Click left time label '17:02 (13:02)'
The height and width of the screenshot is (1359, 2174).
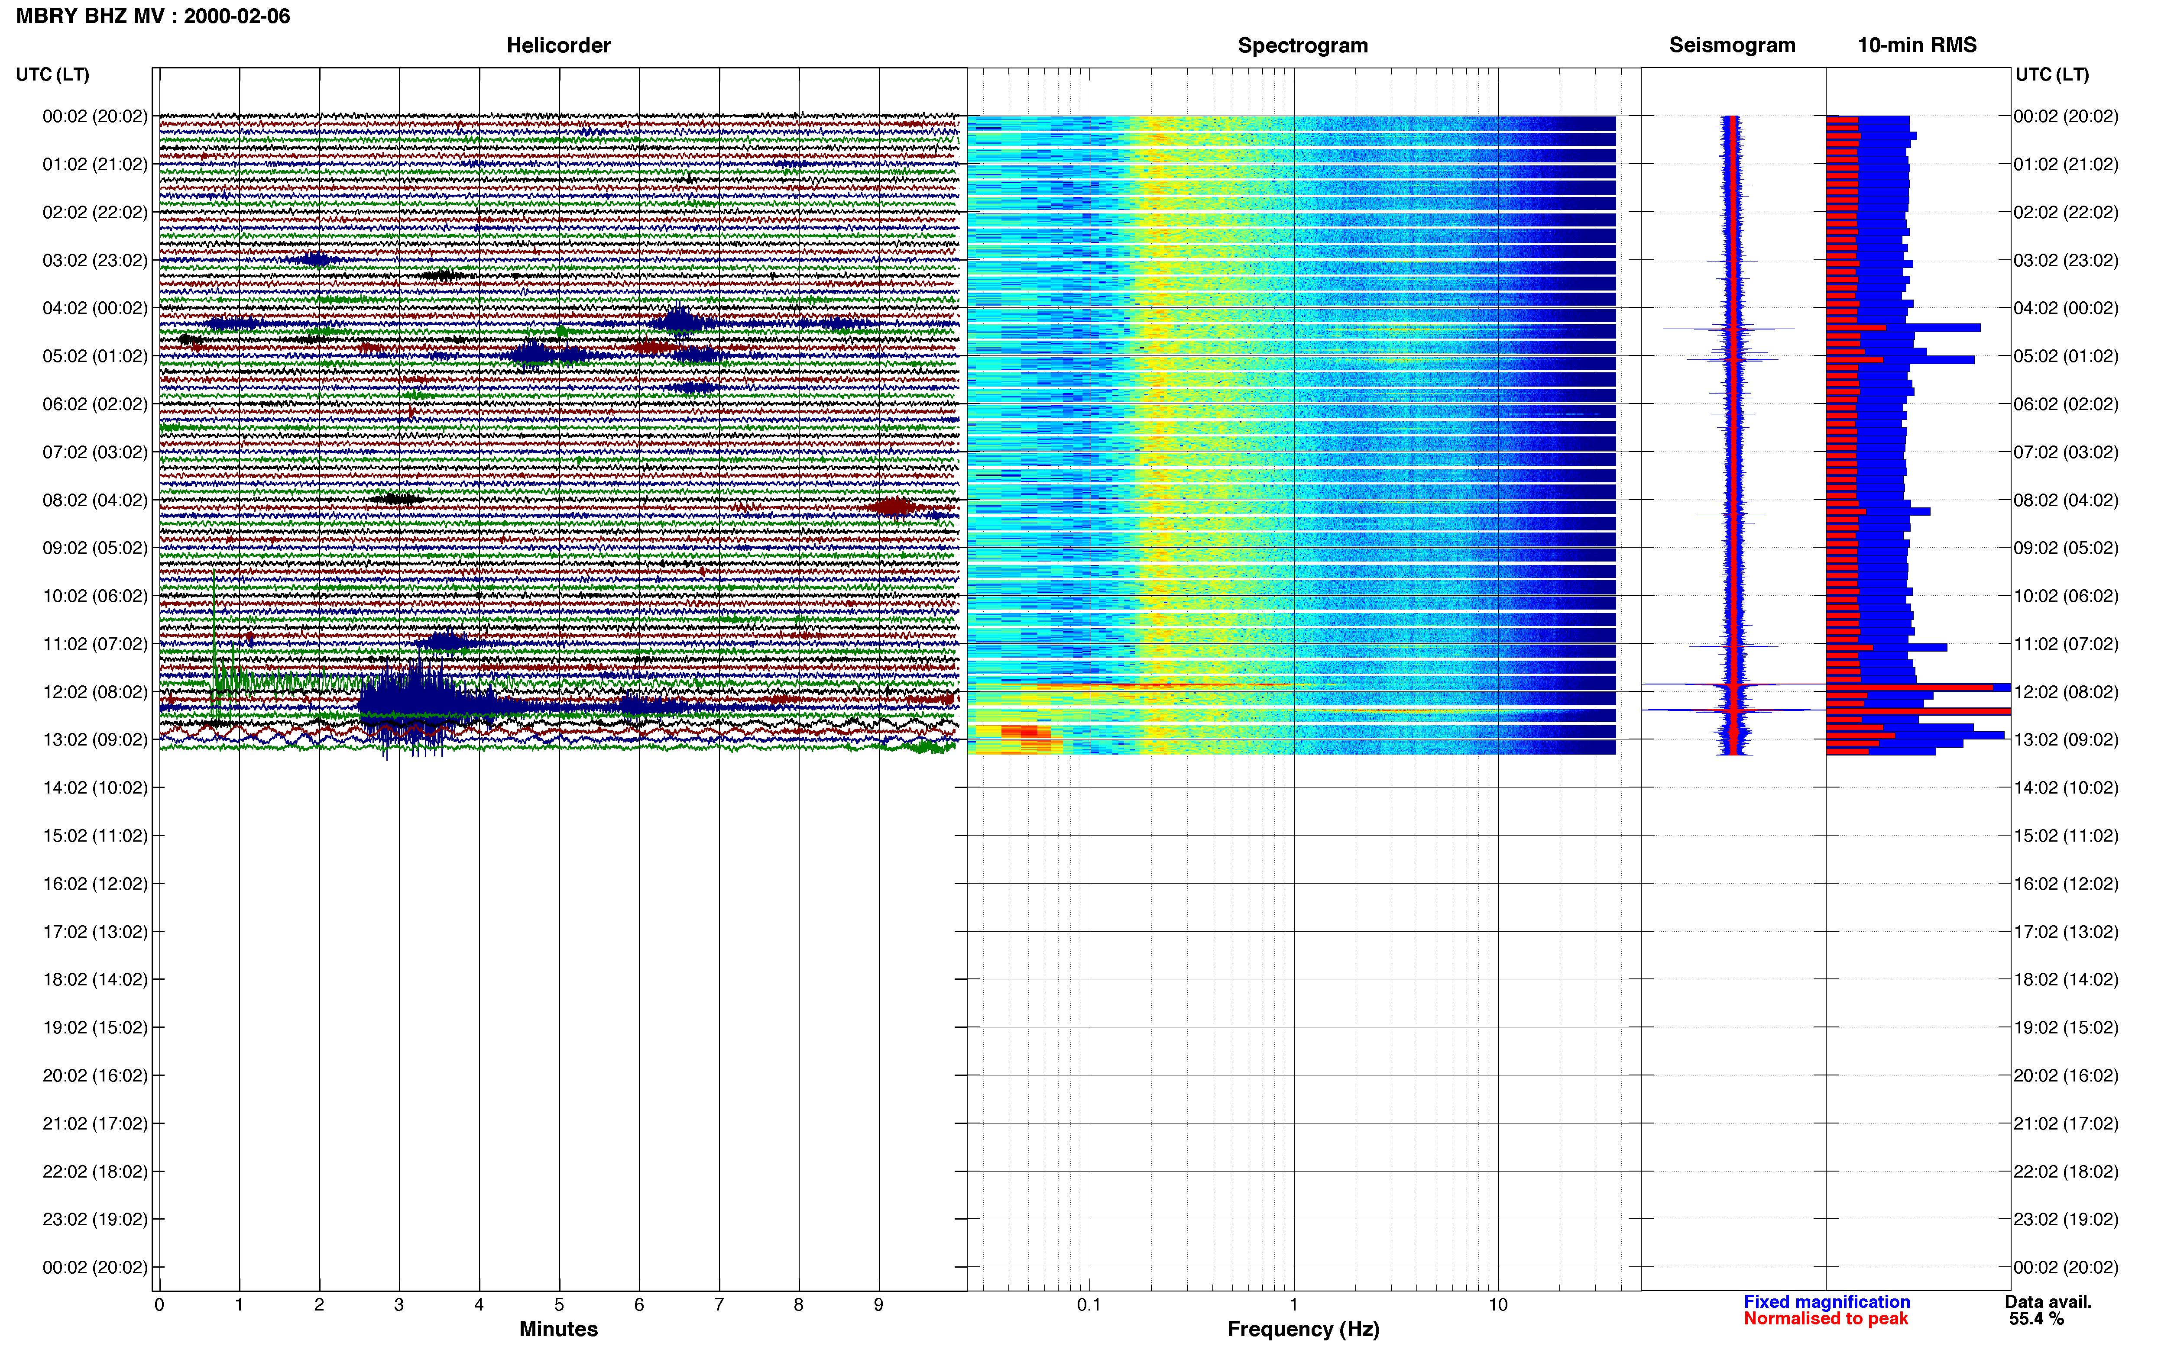tap(94, 931)
